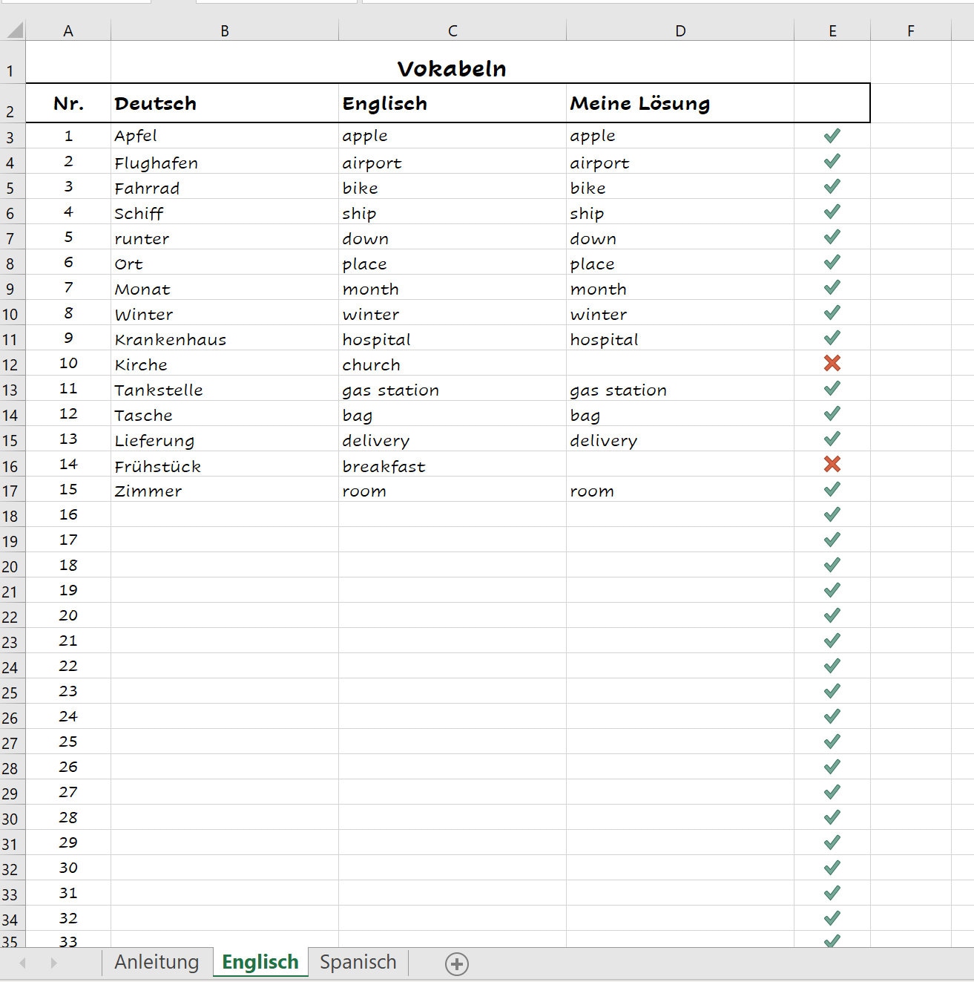Click the red X beside 'Frühstück'
The width and height of the screenshot is (974, 982).
pos(832,465)
